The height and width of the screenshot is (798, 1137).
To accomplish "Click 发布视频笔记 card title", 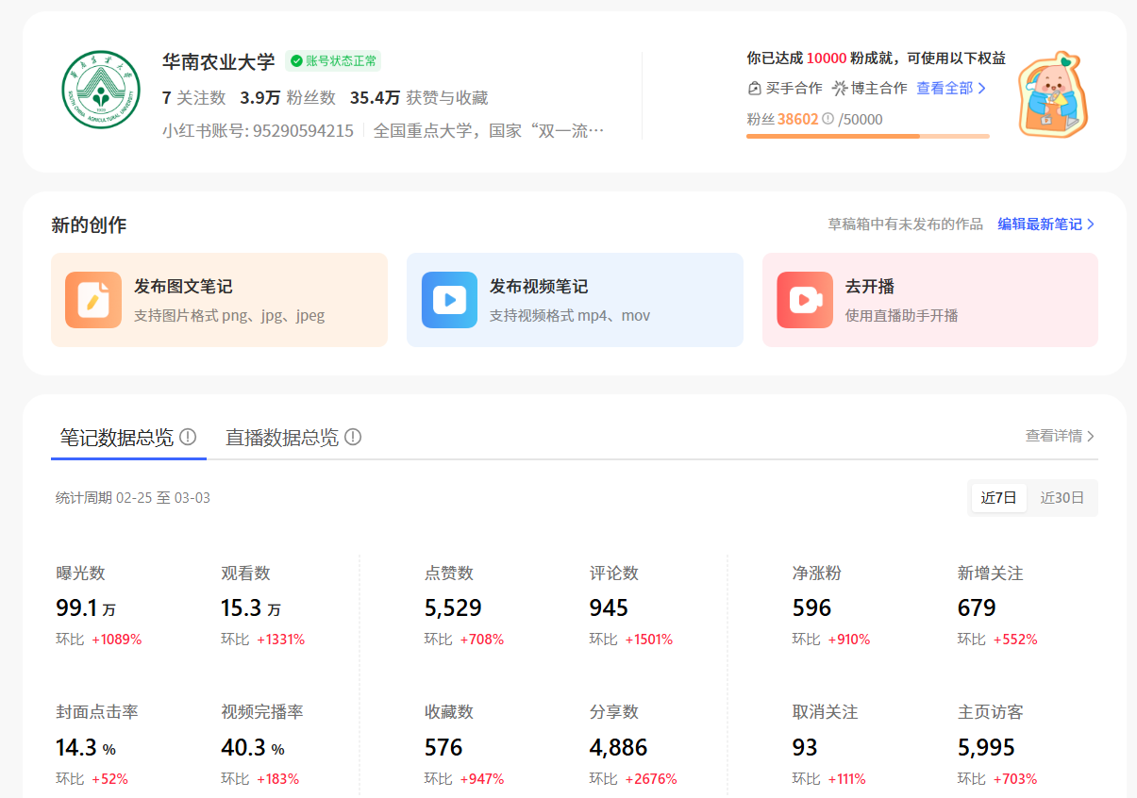I will click(539, 287).
